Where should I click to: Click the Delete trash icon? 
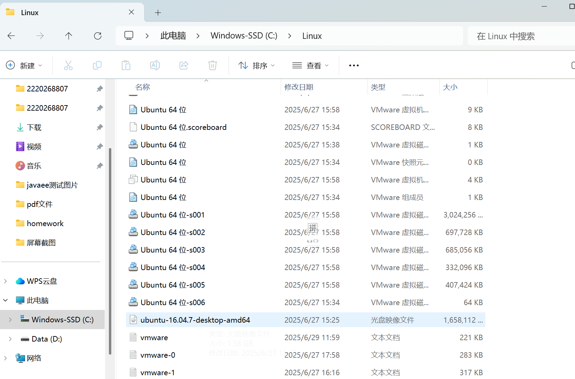(x=212, y=65)
